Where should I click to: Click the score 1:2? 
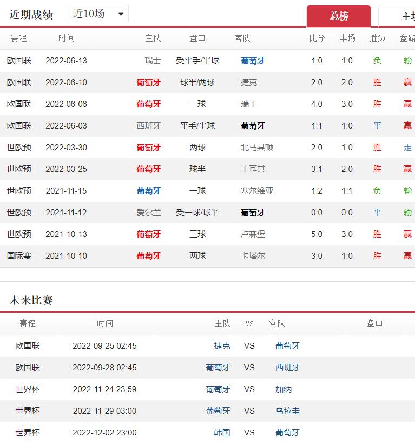(317, 191)
